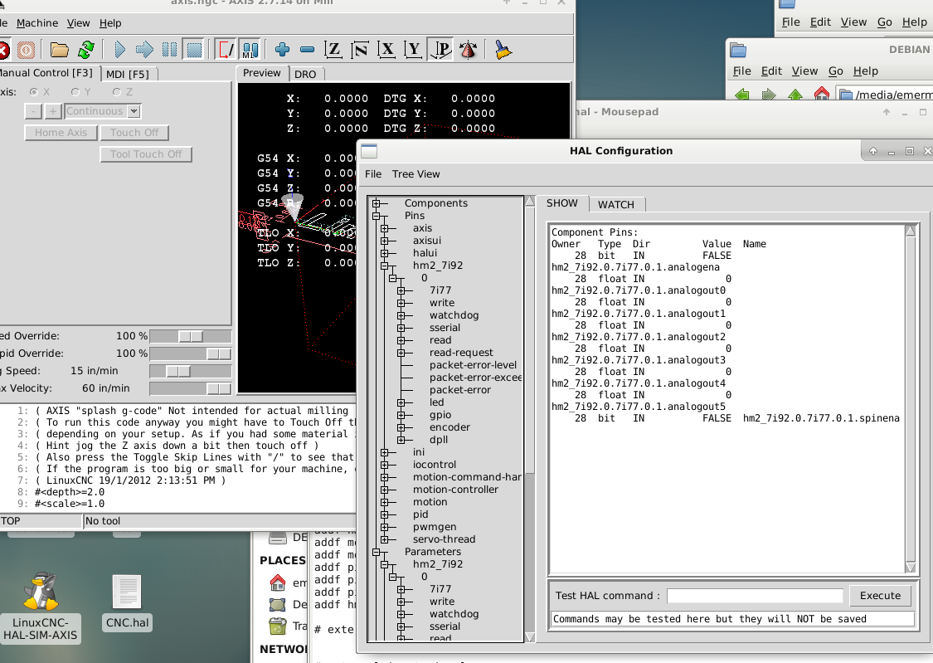Switch to the WATCH tab
Viewport: 933px width, 663px height.
pyautogui.click(x=616, y=205)
